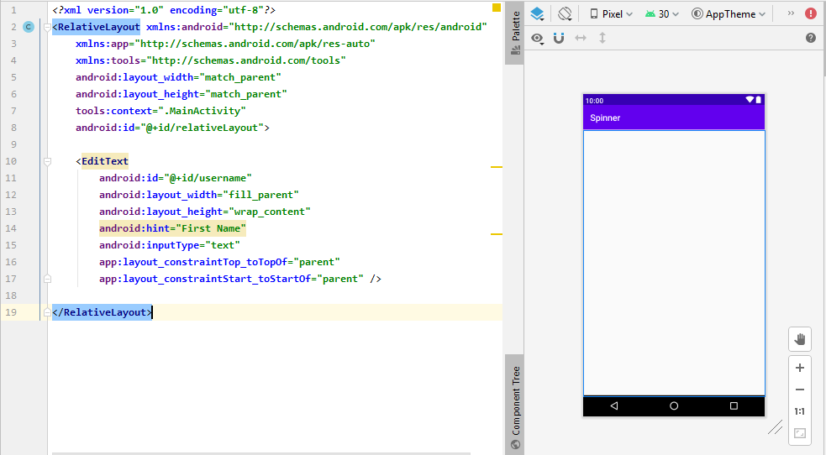This screenshot has width=826, height=455.
Task: Open the API 30 version dropdown
Action: (662, 14)
